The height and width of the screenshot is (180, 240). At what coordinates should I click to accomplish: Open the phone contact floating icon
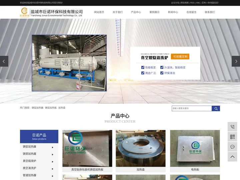coord(232,127)
